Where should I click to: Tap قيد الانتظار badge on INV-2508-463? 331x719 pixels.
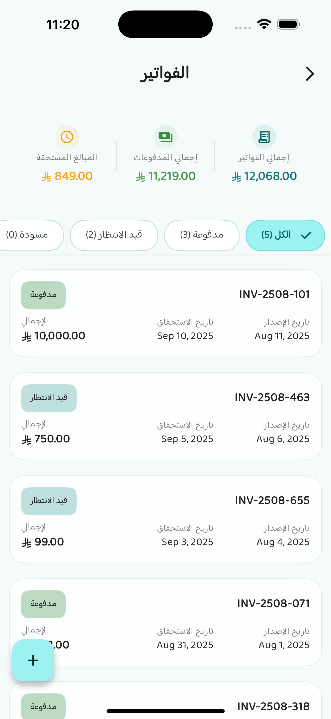click(x=49, y=398)
